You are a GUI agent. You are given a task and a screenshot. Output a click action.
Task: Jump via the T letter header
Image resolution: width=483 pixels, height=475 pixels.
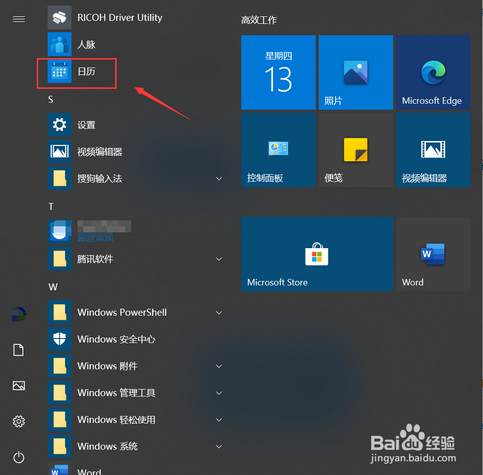click(x=51, y=206)
